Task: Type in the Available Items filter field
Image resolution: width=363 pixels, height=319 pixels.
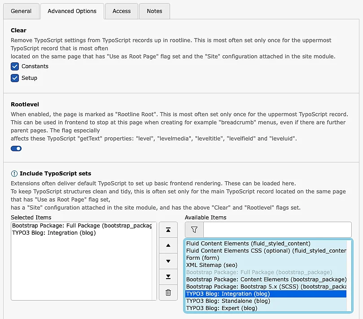Action: click(x=277, y=230)
